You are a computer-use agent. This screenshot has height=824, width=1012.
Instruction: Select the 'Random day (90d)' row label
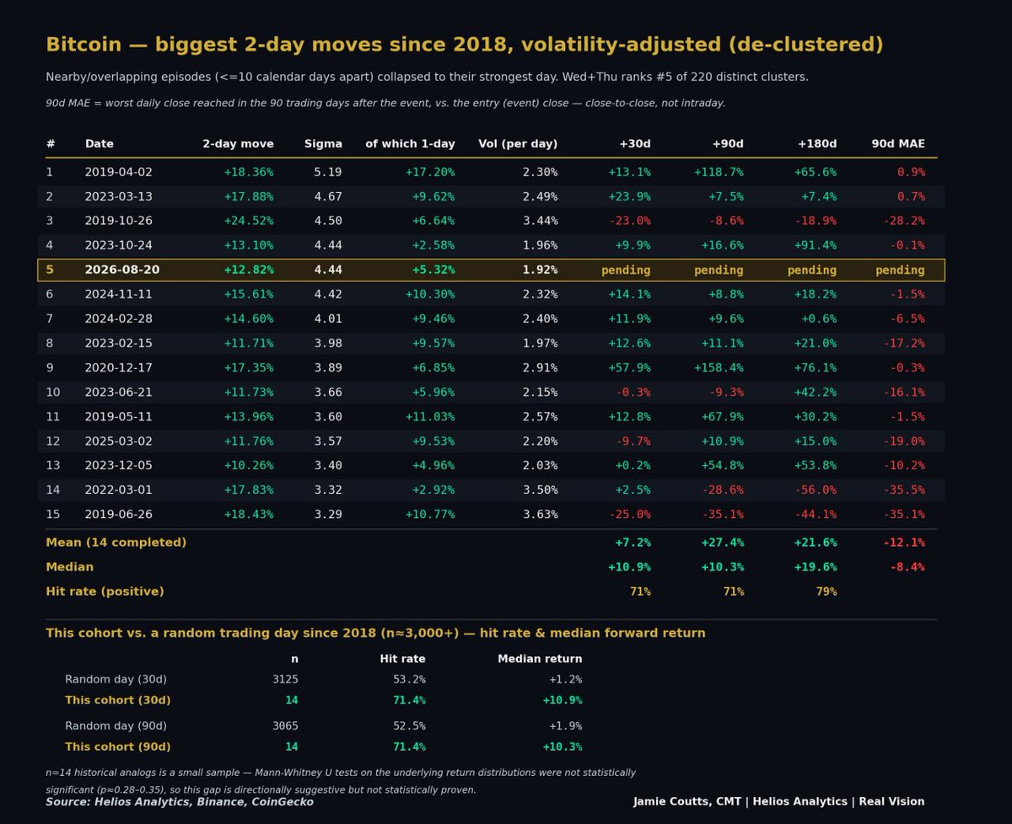point(116,725)
